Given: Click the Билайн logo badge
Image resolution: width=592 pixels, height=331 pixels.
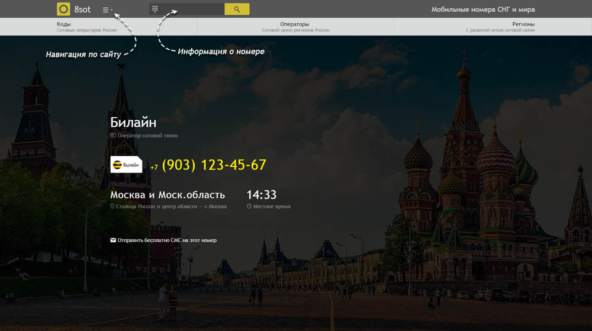Looking at the screenshot, I should [x=126, y=165].
